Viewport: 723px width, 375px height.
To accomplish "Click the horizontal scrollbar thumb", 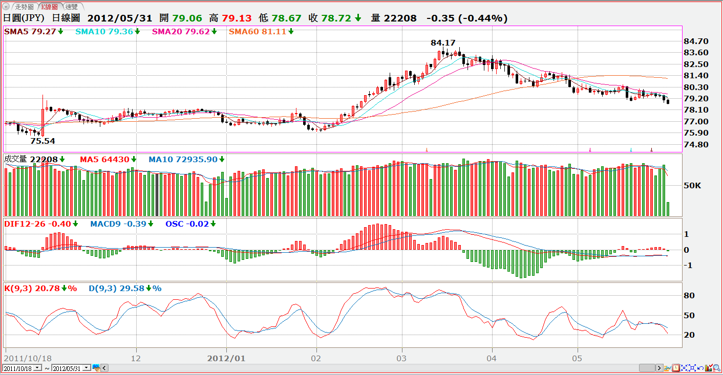I will [647, 368].
